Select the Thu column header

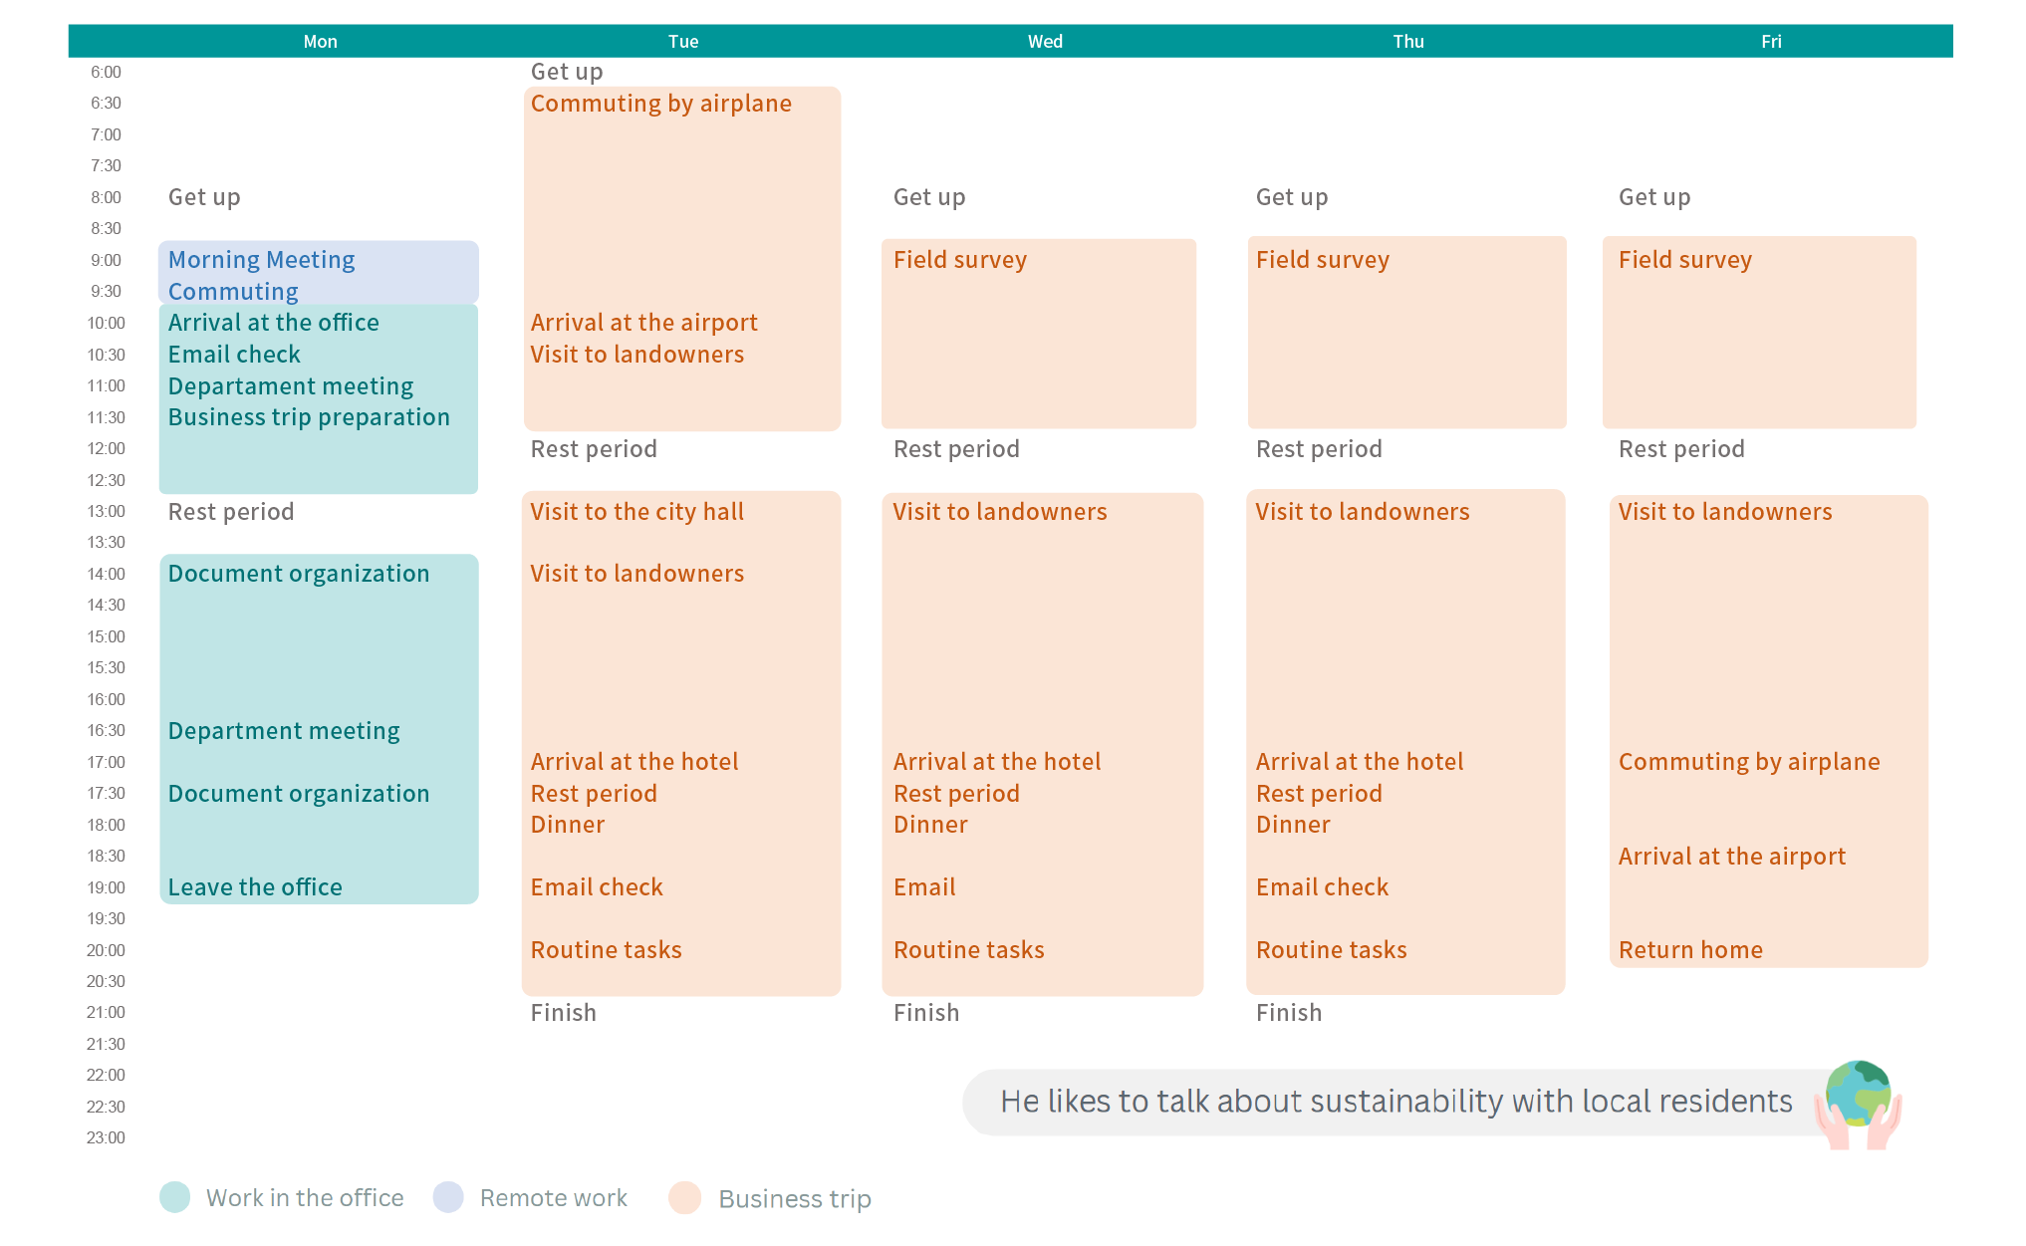coord(1408,42)
